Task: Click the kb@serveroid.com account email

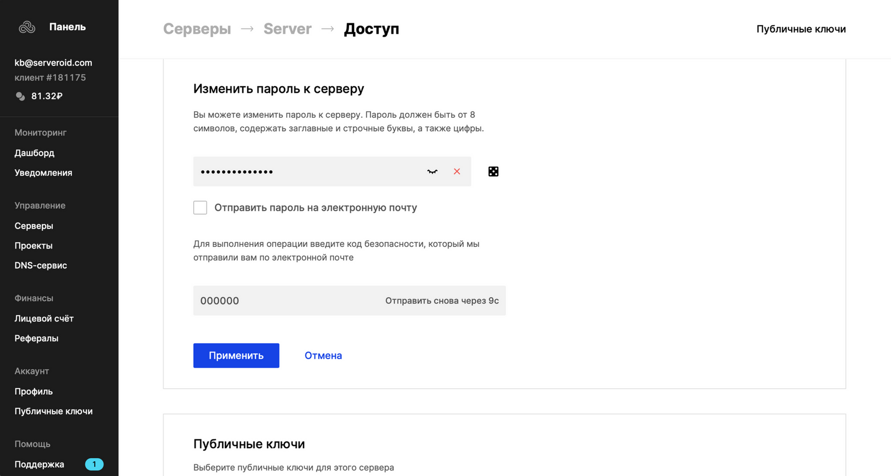Action: tap(53, 63)
